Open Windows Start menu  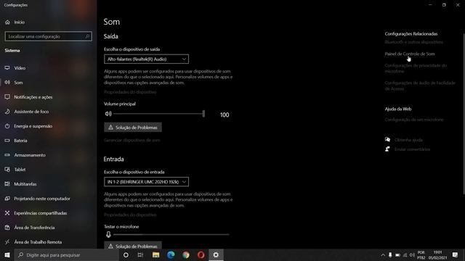[7, 254]
